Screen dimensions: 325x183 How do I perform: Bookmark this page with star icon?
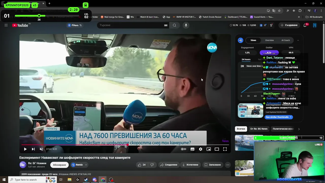(279, 11)
